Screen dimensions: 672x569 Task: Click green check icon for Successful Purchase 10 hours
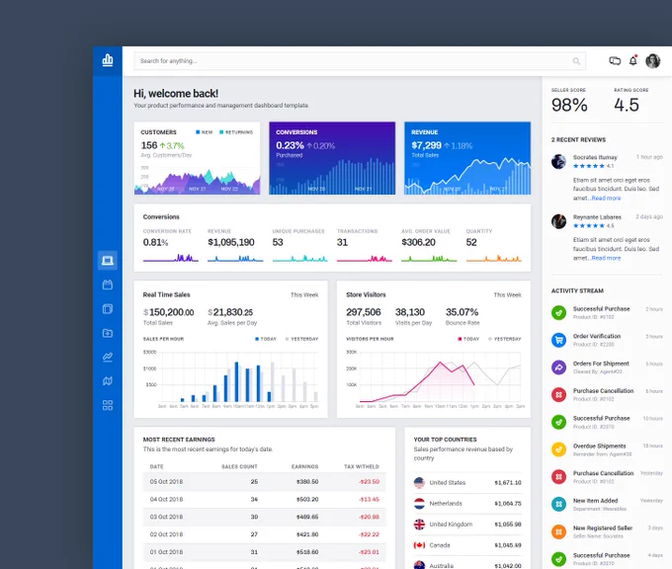tap(558, 422)
